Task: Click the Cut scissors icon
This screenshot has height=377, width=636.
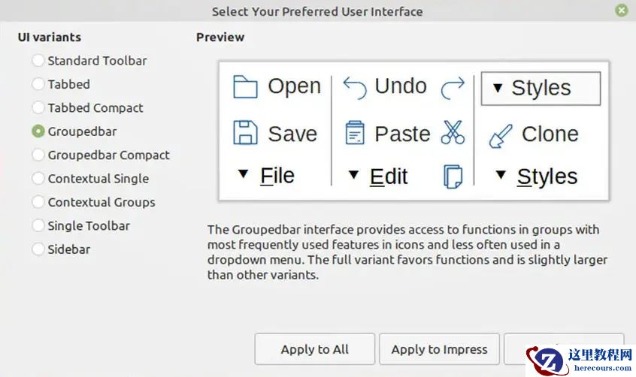Action: point(453,133)
